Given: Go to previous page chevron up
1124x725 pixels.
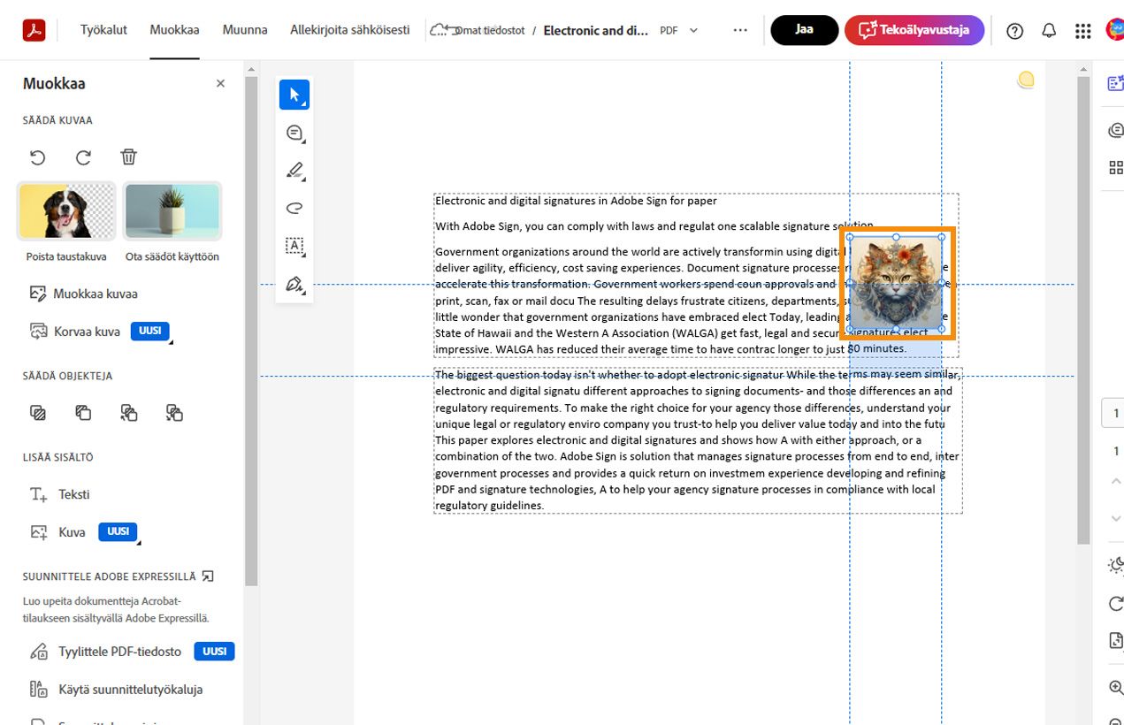Looking at the screenshot, I should (1115, 482).
